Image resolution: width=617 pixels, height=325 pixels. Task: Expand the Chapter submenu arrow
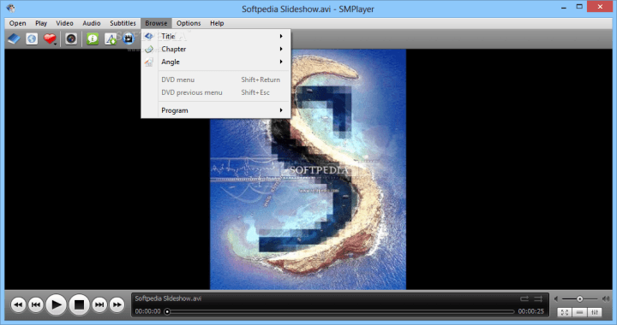(281, 49)
